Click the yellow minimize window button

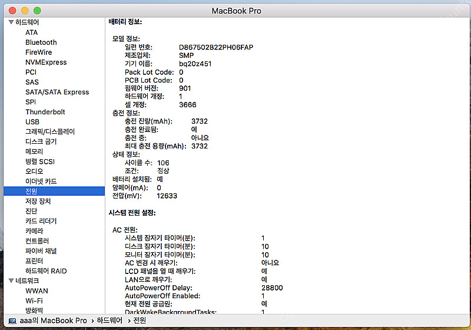pyautogui.click(x=25, y=11)
